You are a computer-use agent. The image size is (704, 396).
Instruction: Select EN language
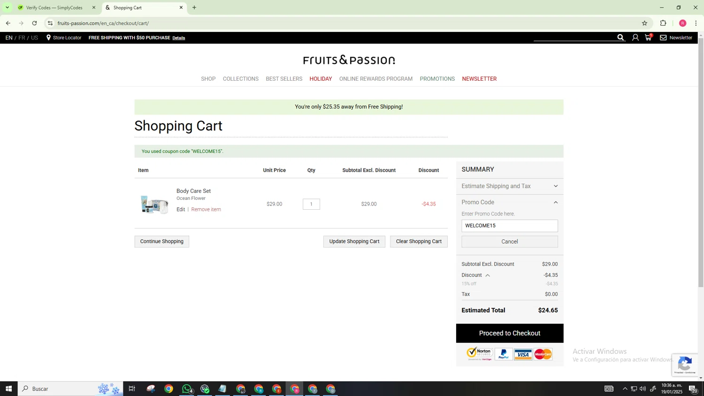pos(9,38)
